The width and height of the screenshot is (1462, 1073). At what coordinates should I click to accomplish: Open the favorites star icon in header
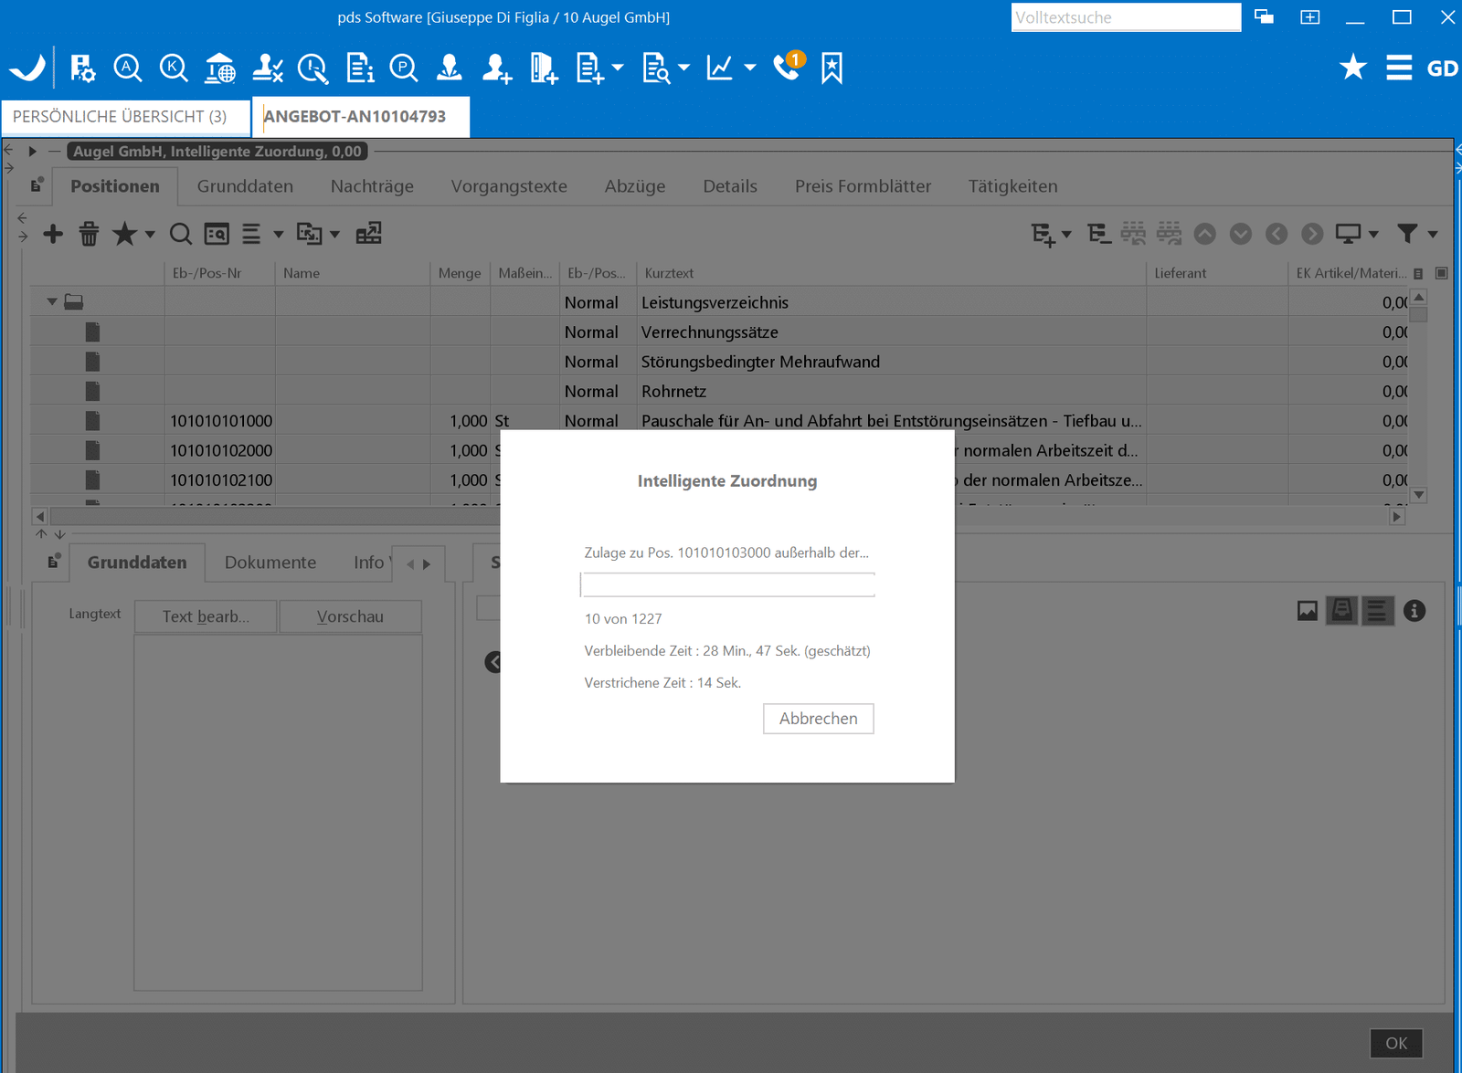1352,68
